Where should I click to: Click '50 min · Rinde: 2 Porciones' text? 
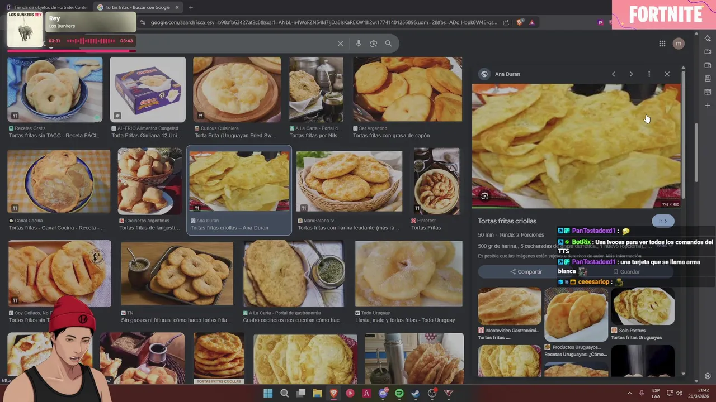click(x=511, y=235)
